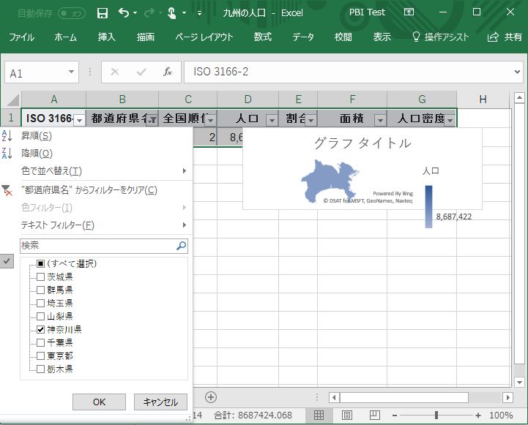Open the 挿入 ribbon tab
Viewport: 528px width, 425px height.
pos(107,37)
